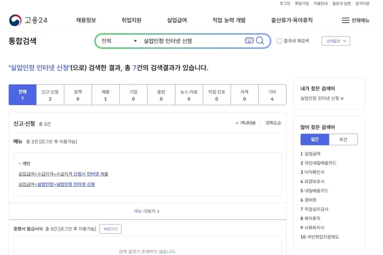Click popular keyword 육아휴직
This screenshot has width=383, height=255.
point(310,219)
